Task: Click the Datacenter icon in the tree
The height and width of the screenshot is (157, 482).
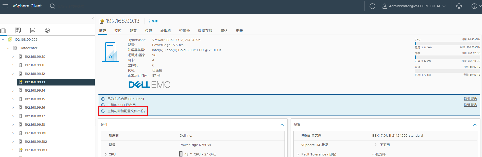Action: pyautogui.click(x=15, y=48)
